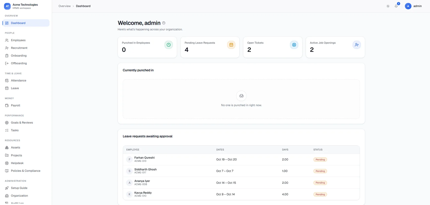Screen dimensions: 430x205
Task: Open the admin user menu
Action: (x=413, y=6)
